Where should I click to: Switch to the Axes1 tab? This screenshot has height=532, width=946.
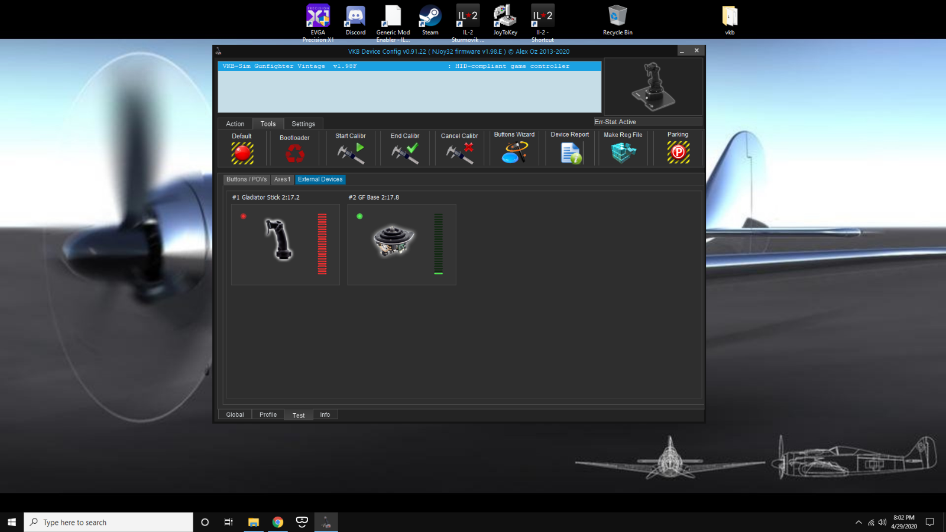click(x=282, y=179)
